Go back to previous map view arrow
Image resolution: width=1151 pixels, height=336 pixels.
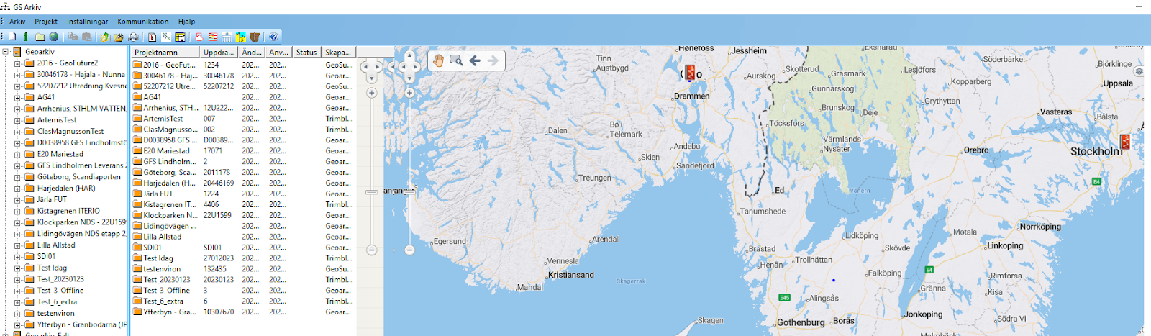click(x=475, y=60)
